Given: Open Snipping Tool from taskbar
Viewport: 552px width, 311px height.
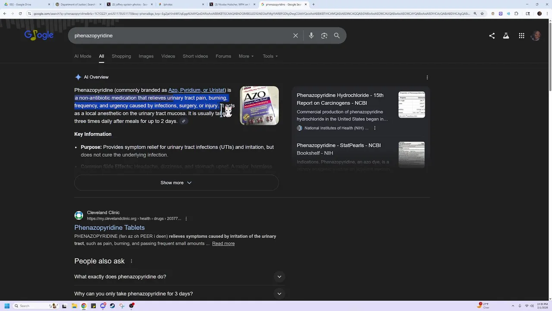Looking at the screenshot, I should point(122,306).
